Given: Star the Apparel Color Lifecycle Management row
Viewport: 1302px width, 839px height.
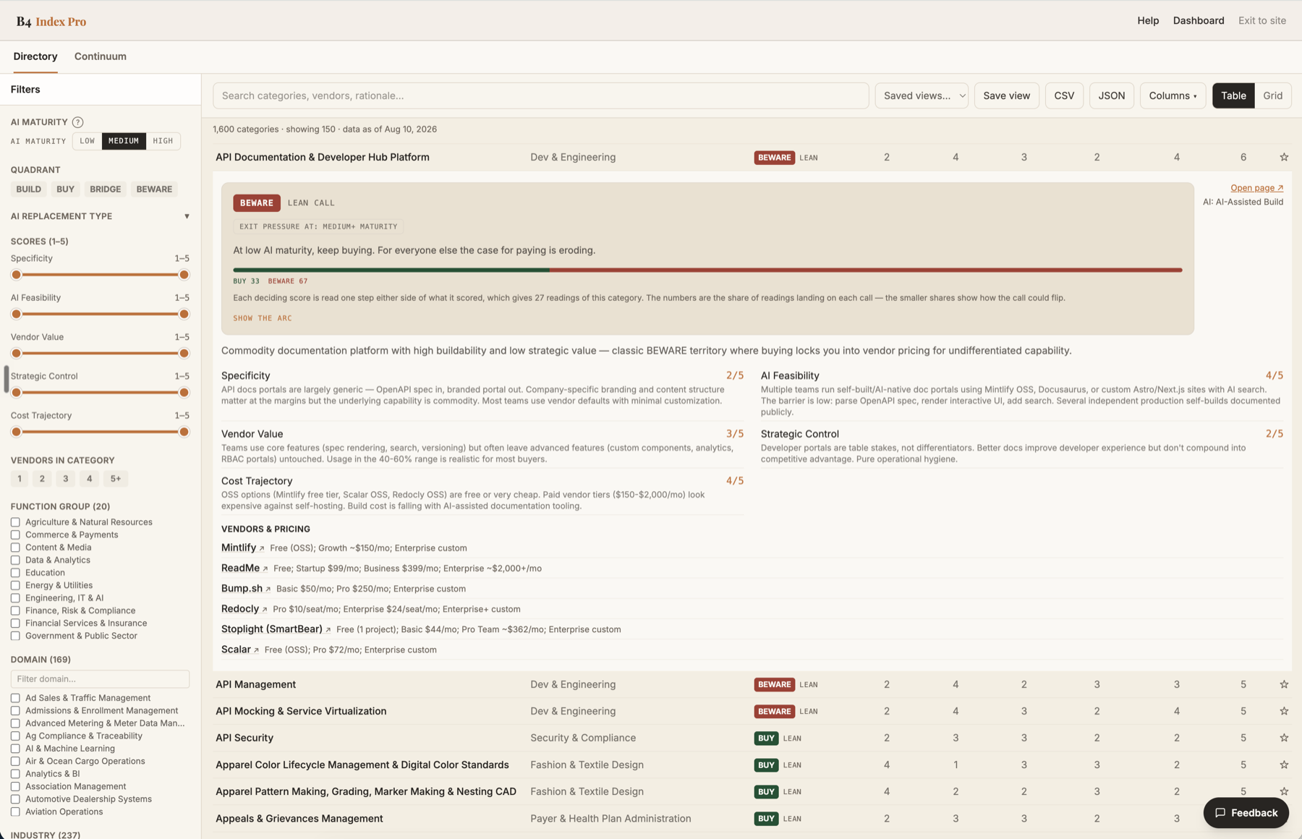Looking at the screenshot, I should pyautogui.click(x=1284, y=765).
